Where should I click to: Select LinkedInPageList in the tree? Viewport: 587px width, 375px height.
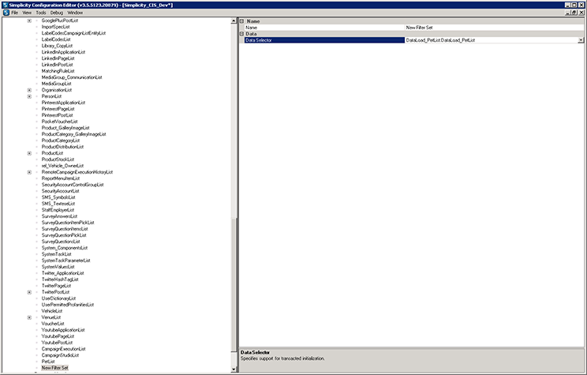click(58, 58)
